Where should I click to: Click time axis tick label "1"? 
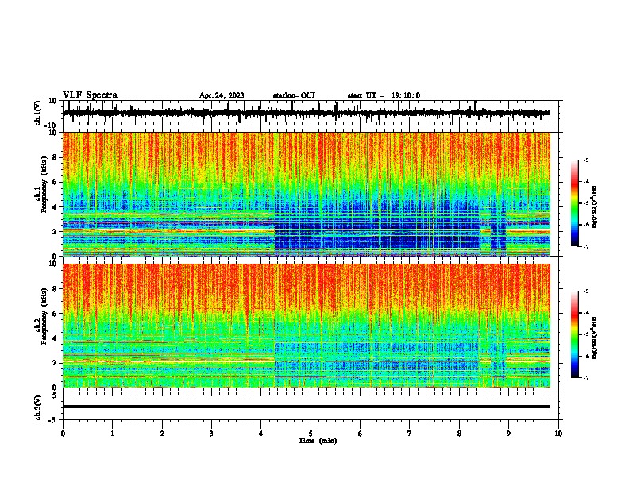pyautogui.click(x=112, y=434)
